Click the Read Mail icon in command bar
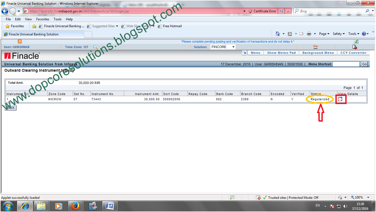Screen dimensions: 376x212 point(301,34)
